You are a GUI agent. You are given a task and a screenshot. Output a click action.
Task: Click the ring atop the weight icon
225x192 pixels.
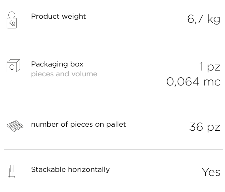click(12, 15)
